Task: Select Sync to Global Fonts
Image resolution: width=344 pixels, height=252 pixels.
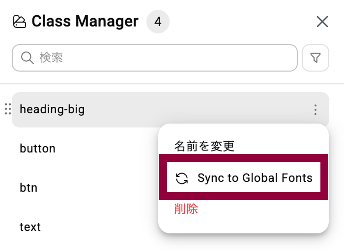Action: pyautogui.click(x=243, y=177)
